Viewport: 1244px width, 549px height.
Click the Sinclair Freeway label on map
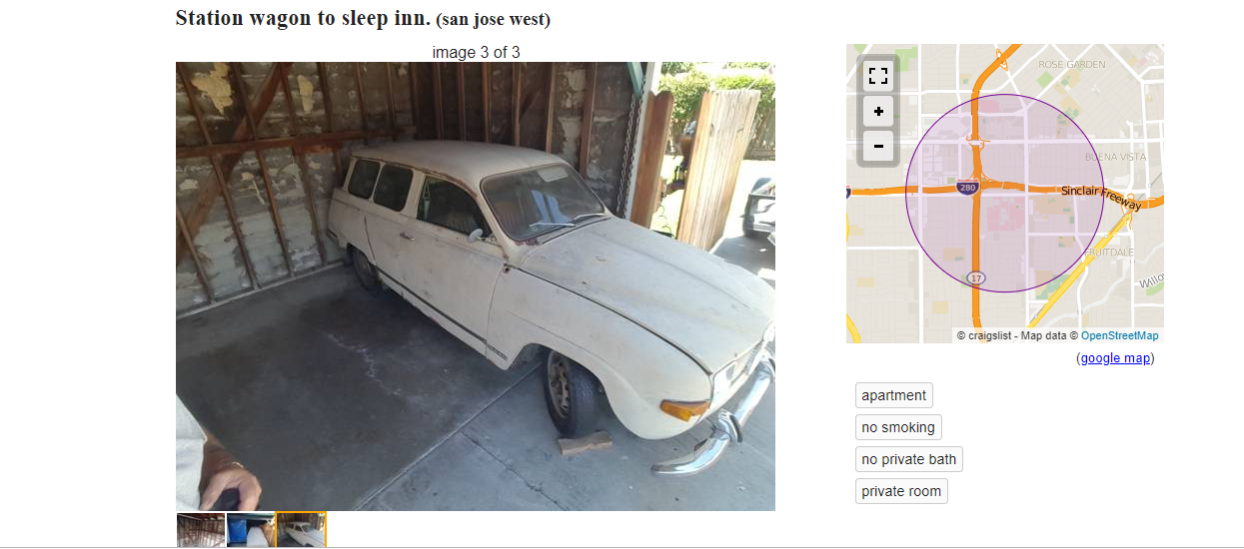1101,196
